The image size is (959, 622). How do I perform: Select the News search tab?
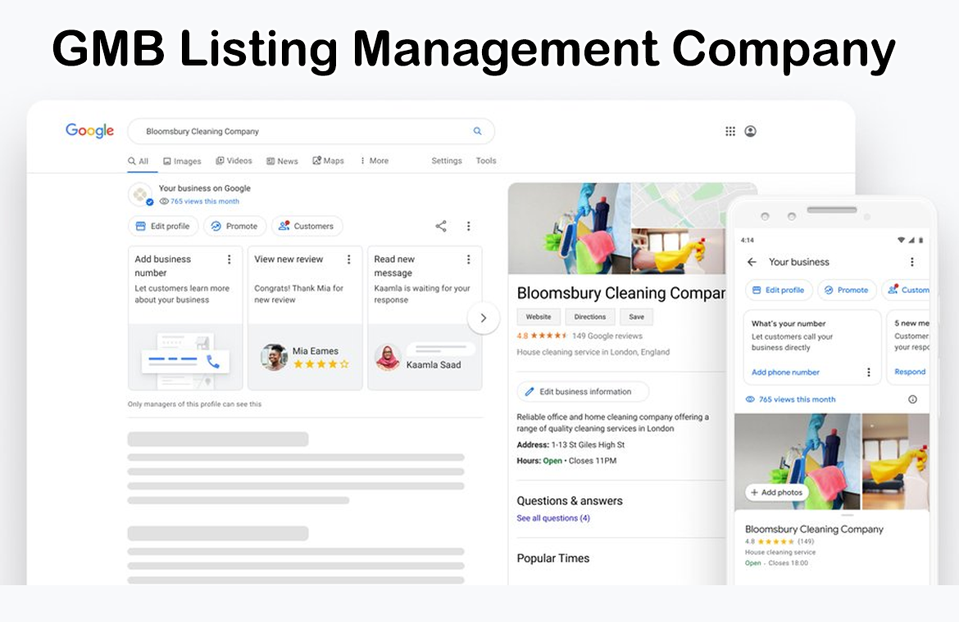(282, 161)
